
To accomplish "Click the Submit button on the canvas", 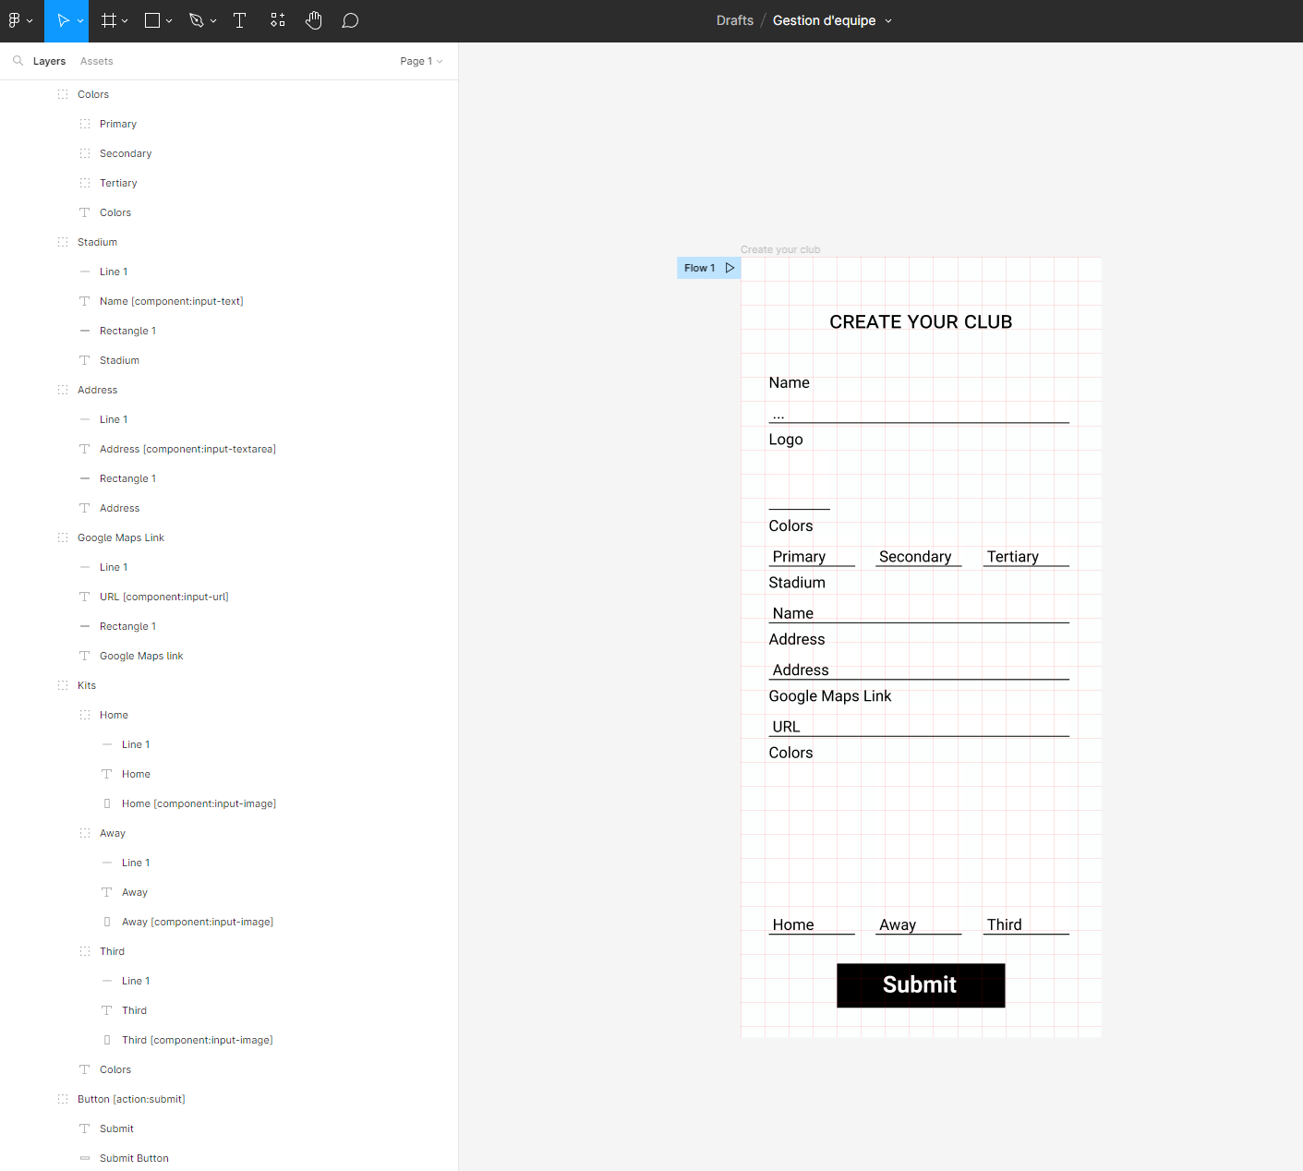I will (x=921, y=985).
